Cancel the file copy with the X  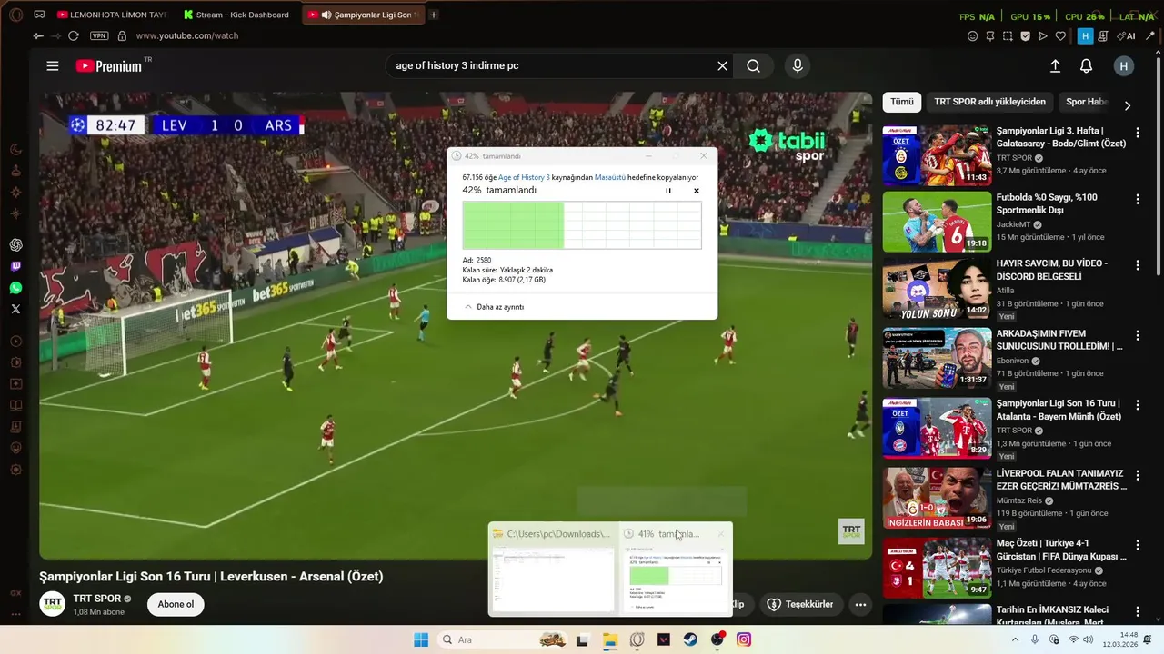[x=697, y=191]
